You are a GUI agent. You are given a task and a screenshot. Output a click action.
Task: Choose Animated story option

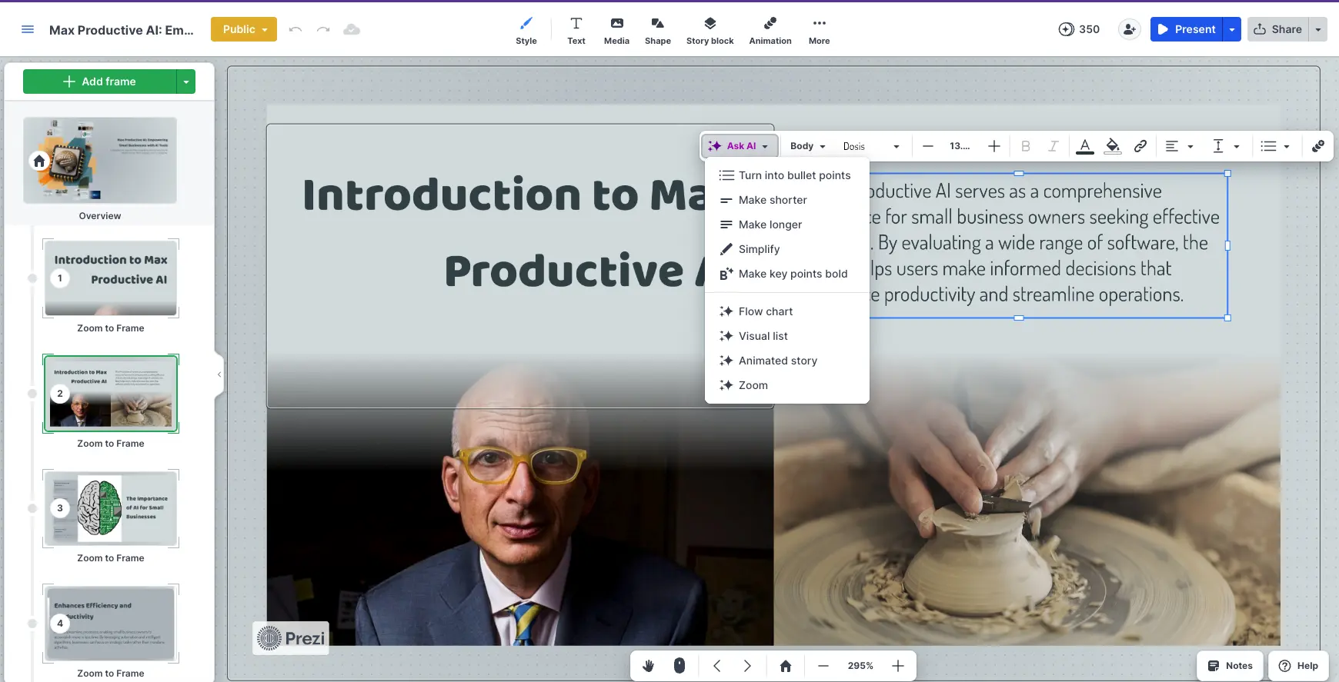click(x=786, y=361)
